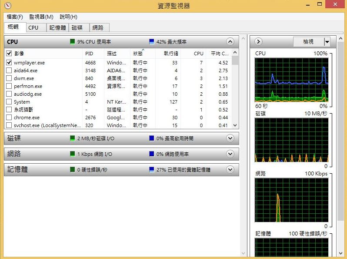This screenshot has width=347, height=259.
Task: Click thread count 127 for System
Action: pyautogui.click(x=173, y=102)
